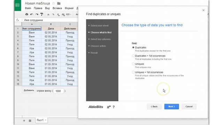Click cell Приход in row 8
The height and width of the screenshot is (125, 223).
tap(69, 56)
